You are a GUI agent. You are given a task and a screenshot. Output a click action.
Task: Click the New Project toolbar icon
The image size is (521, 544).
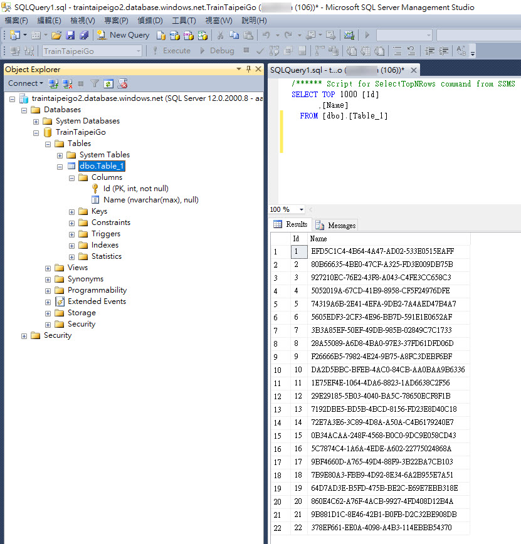tap(15, 35)
